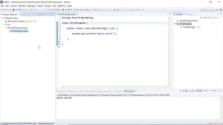Switch to the Task List tab
The image size is (223, 125).
191,15
